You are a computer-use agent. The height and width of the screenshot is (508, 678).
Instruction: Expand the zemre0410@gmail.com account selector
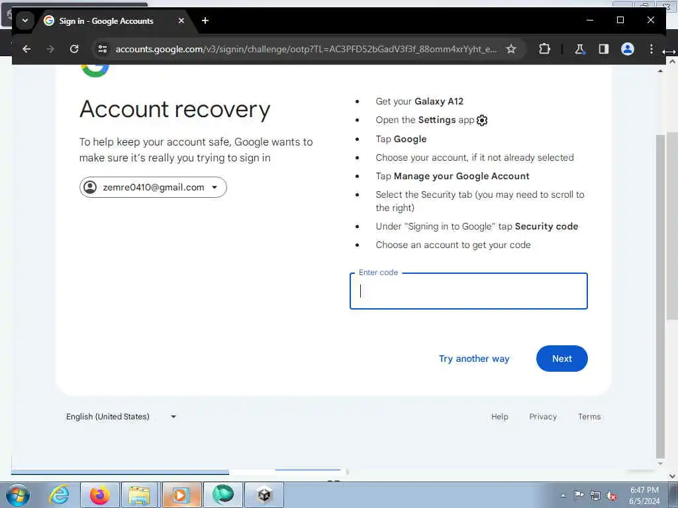153,187
